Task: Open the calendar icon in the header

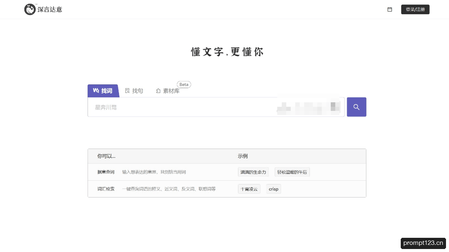Action: 390,9
